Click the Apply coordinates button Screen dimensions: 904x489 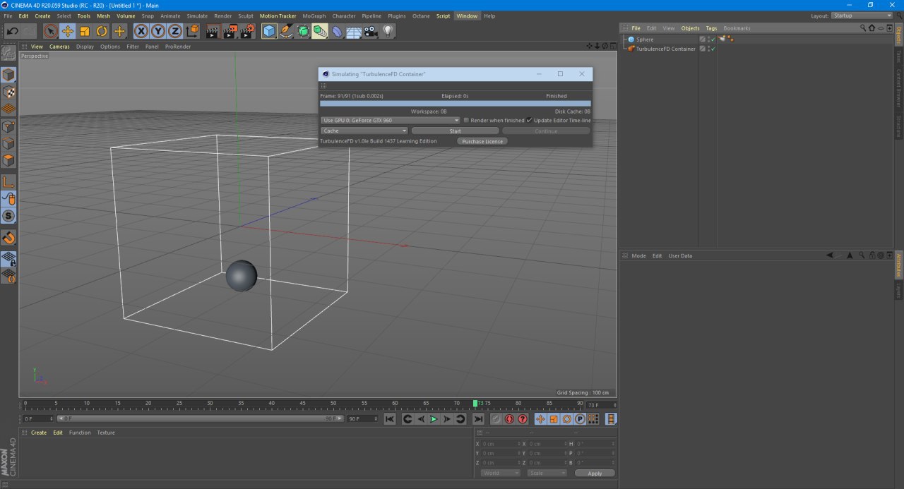click(595, 473)
